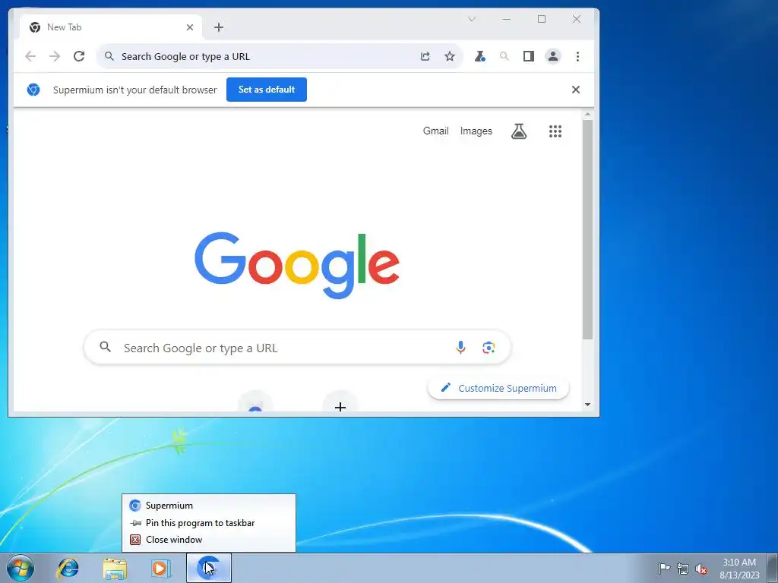Click the muted volume tray icon

click(701, 569)
